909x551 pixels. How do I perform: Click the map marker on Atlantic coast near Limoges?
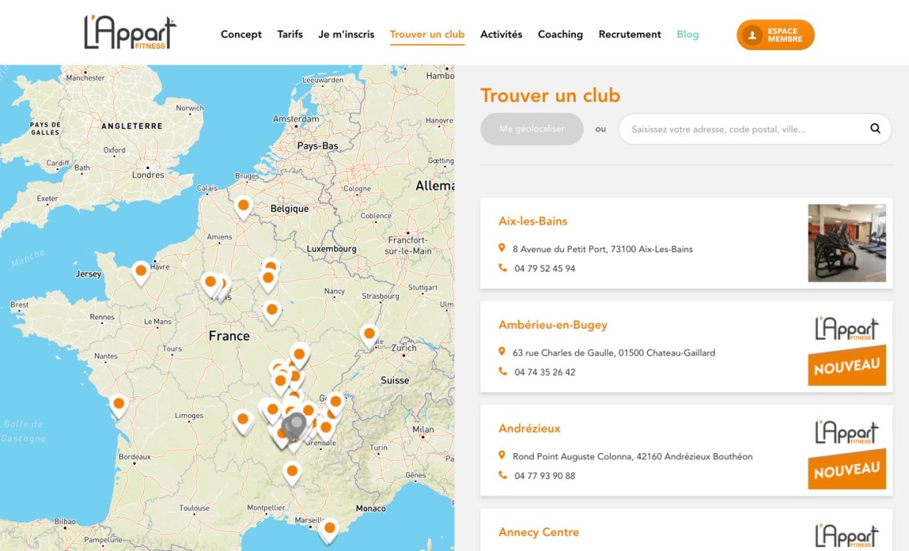point(118,405)
